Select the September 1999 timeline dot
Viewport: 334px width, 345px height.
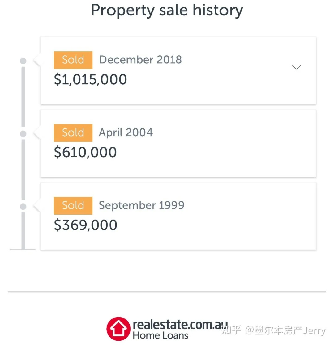click(x=23, y=207)
